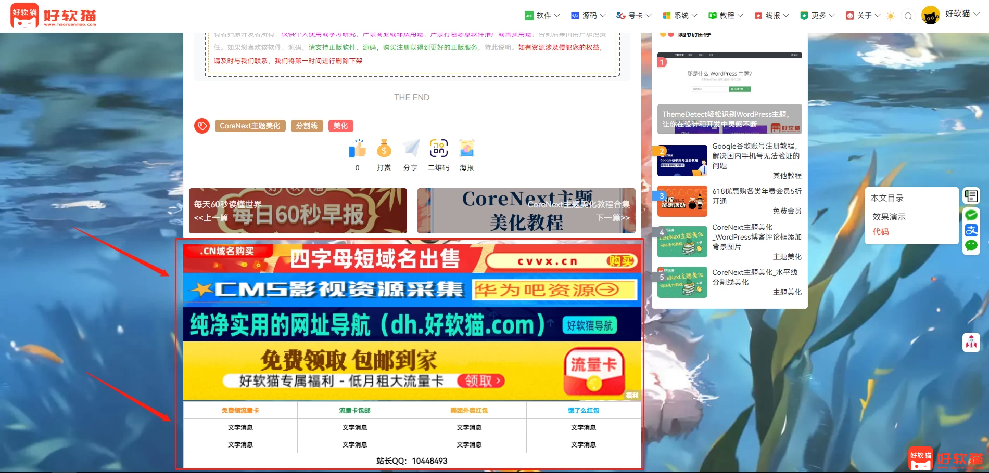Image resolution: width=989 pixels, height=473 pixels.
Task: Open next article CoreNext主题美化教程合集
Action: pos(526,211)
